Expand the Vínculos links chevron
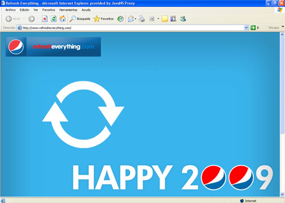This screenshot has width=285, height=203. [283, 26]
